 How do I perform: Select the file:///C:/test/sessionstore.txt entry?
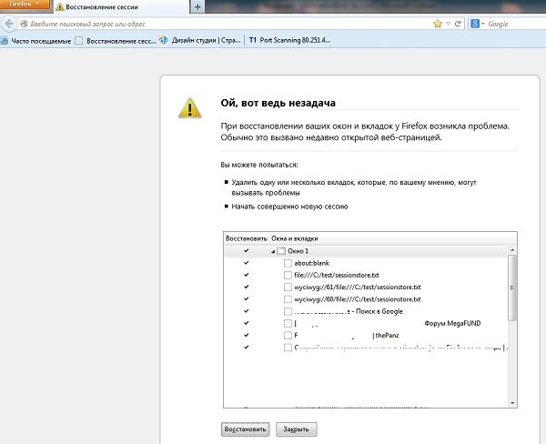337,275
